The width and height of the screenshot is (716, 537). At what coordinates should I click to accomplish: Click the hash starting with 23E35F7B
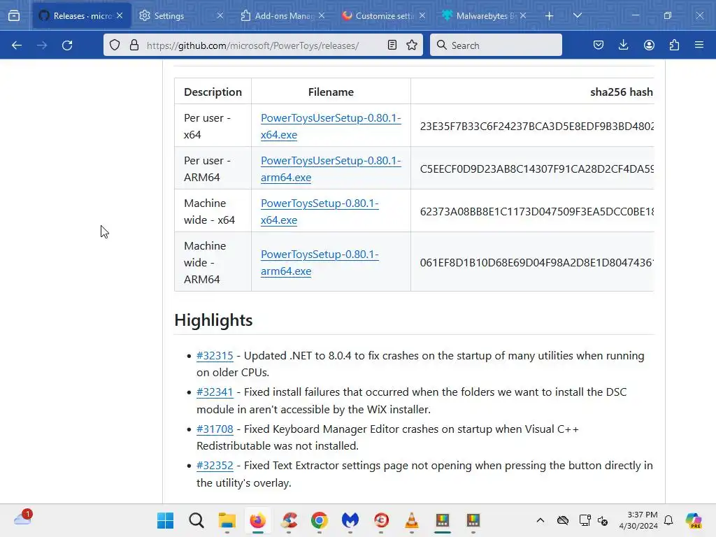click(536, 126)
